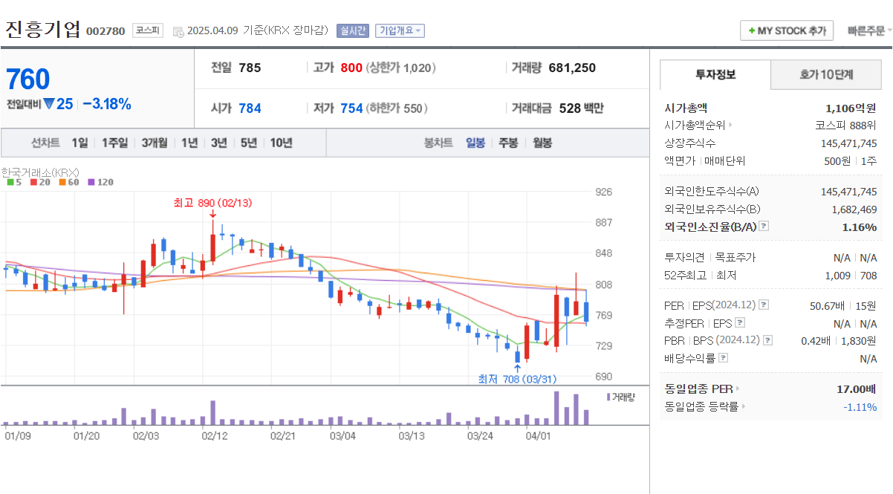Switch to the 호가 10단계 tab
Screen dimensions: 893x494
[825, 74]
